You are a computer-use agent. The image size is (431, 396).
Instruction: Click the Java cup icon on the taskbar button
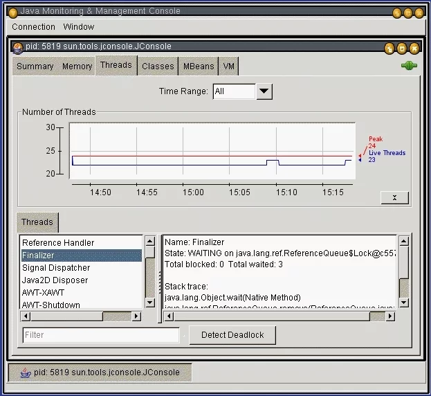pyautogui.click(x=26, y=373)
